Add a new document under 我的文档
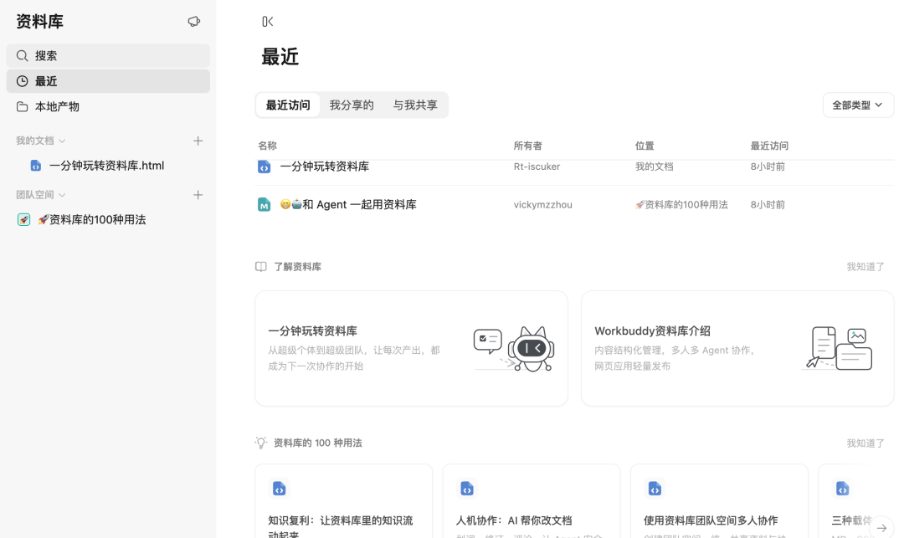 (198, 141)
